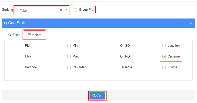
Task: Click the table grid icon on Kolom tab
Action: (29, 35)
